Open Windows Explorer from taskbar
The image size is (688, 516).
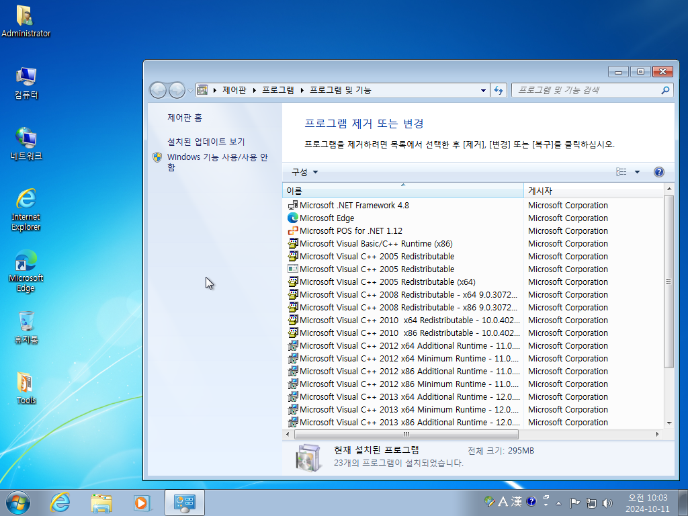pyautogui.click(x=101, y=503)
